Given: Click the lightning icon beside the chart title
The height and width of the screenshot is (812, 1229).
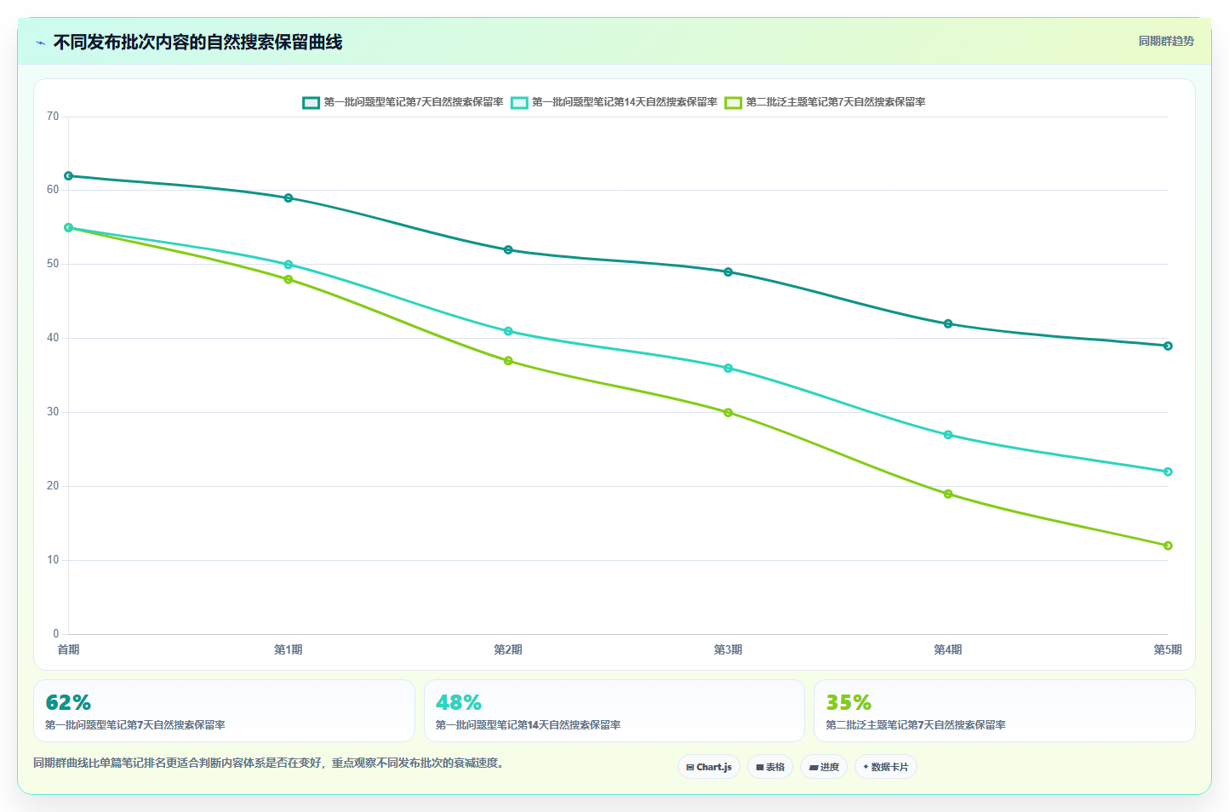Looking at the screenshot, I should point(40,43).
